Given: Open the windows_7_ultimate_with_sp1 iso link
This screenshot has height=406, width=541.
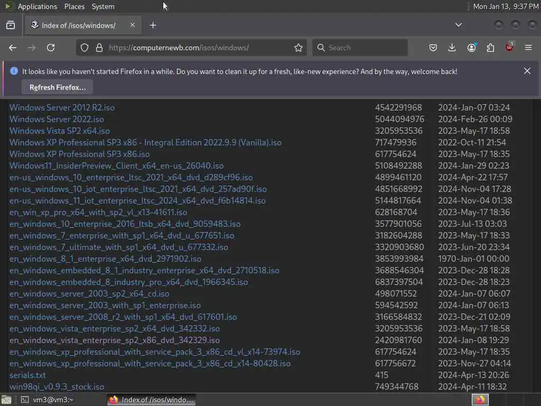Looking at the screenshot, I should coord(119,247).
